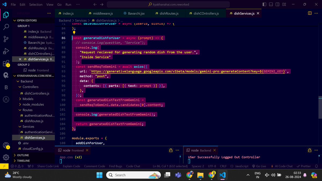Open the View menu
This screenshot has height=181, width=322.
click(50, 5)
